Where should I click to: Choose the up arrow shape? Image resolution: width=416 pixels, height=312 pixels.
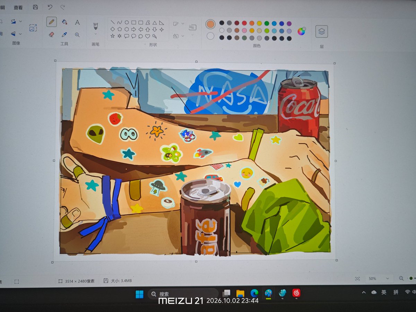[x=148, y=29]
